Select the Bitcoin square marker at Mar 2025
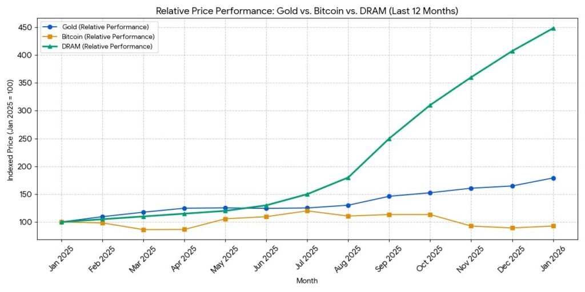Image resolution: width=585 pixels, height=292 pixels. tap(143, 230)
